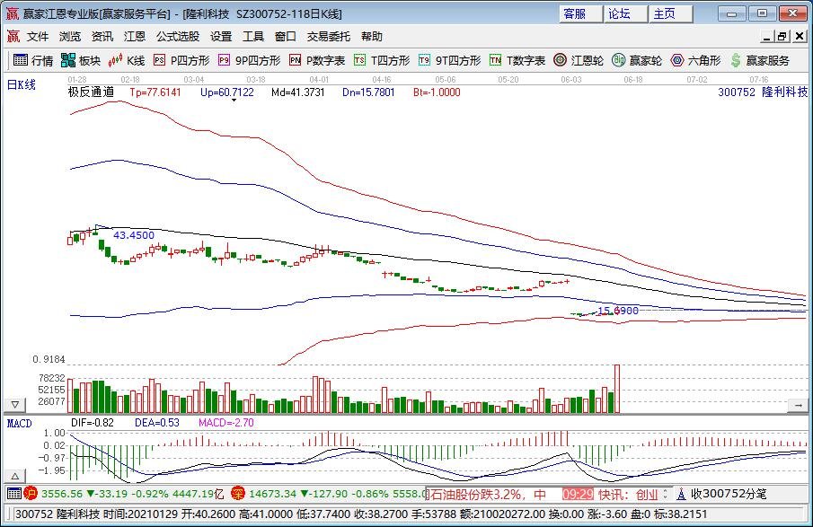
Task: Open the 六角形 hexagon tool
Action: pos(696,61)
